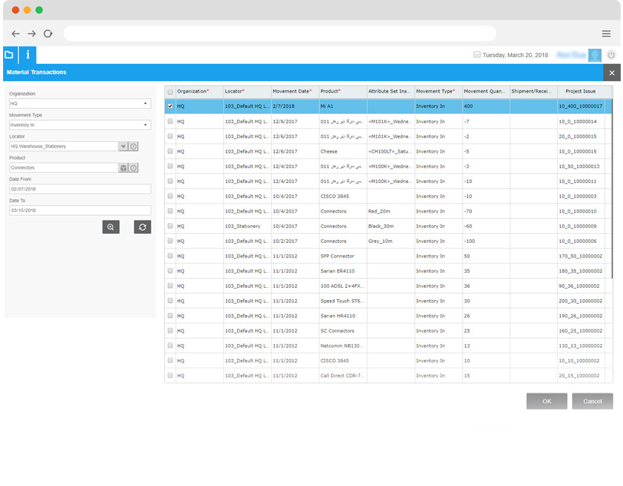Uncheck the selected Mi A1 row checkbox
The height and width of the screenshot is (486, 623).
(x=170, y=106)
